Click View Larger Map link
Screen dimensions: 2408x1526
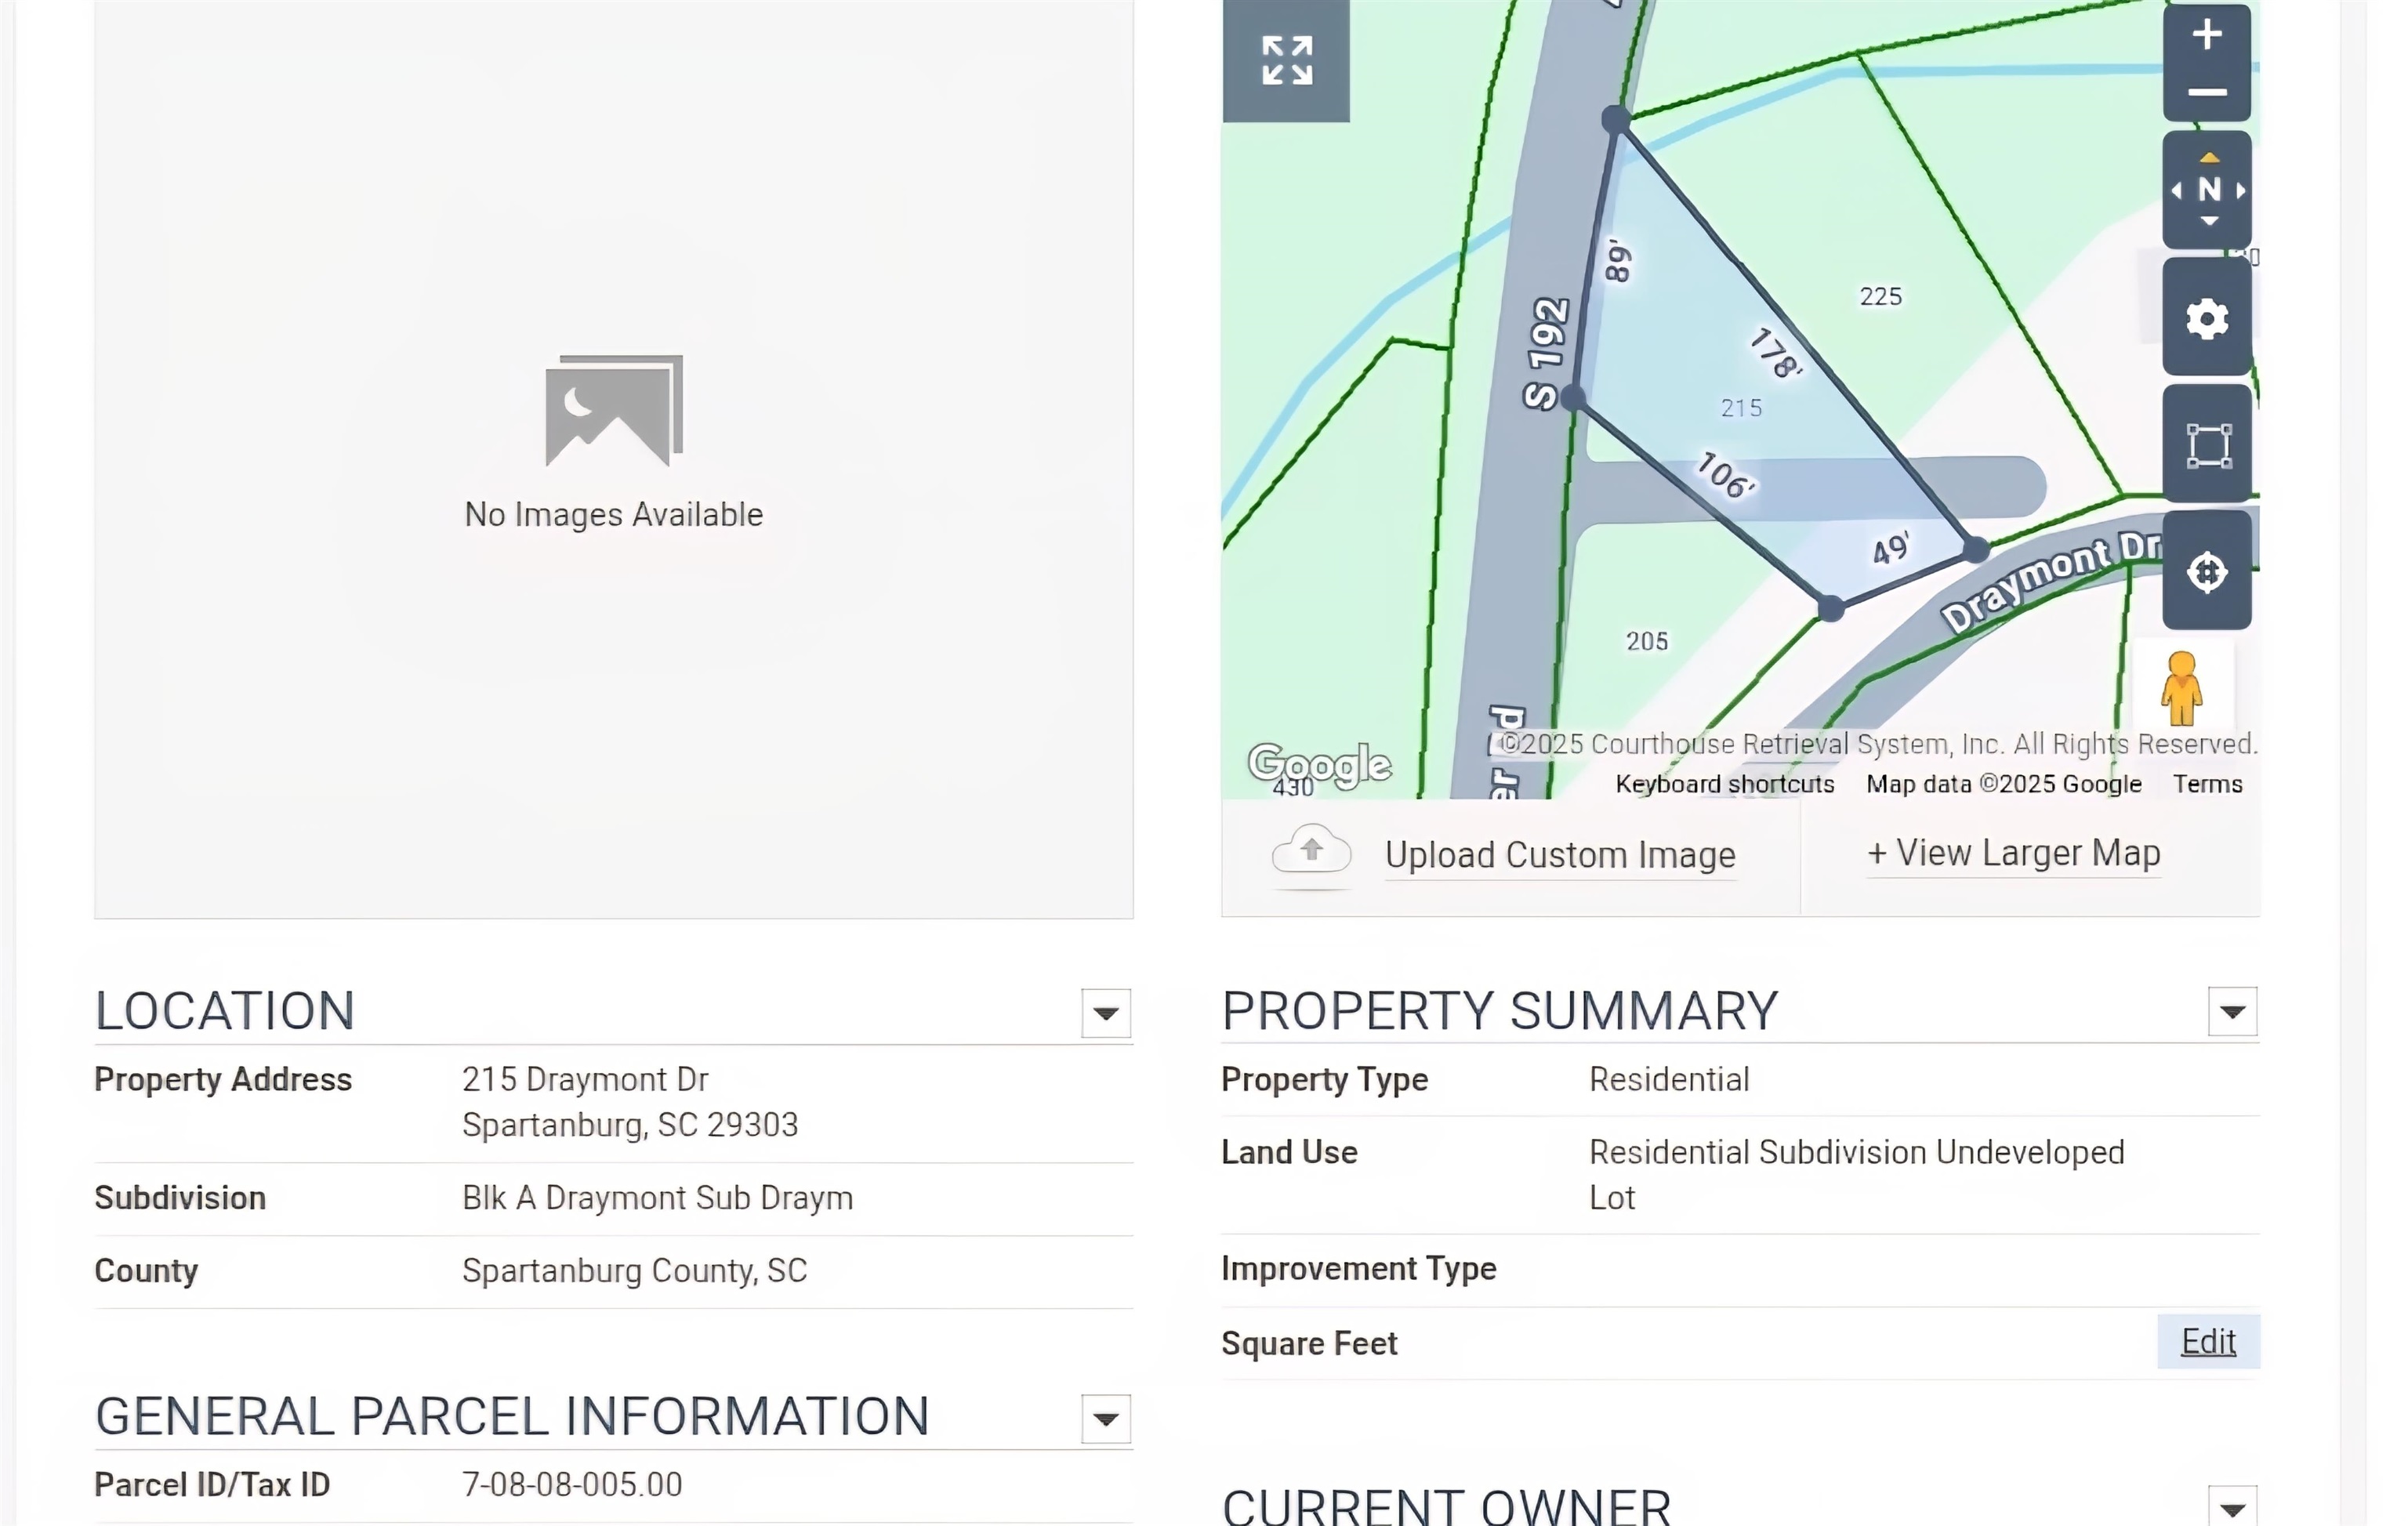coord(2014,854)
